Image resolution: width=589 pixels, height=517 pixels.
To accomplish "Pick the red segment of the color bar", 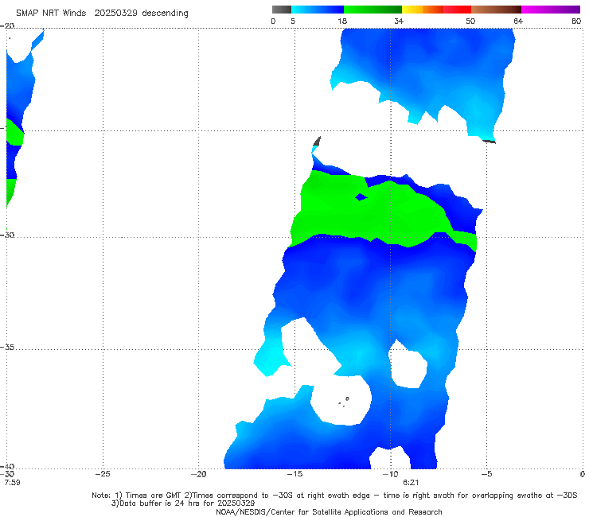I will click(x=457, y=10).
